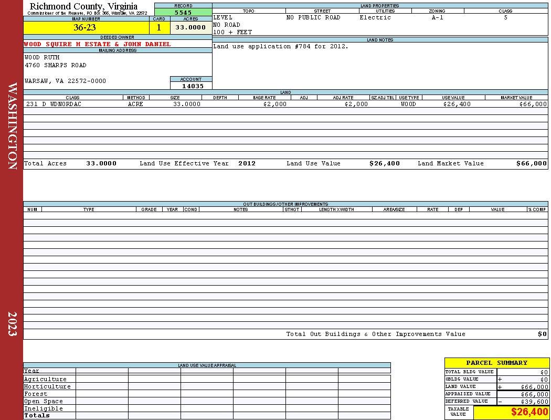The height and width of the screenshot is (420, 551).
Task: Click the record number 5545
Action: 183,12
